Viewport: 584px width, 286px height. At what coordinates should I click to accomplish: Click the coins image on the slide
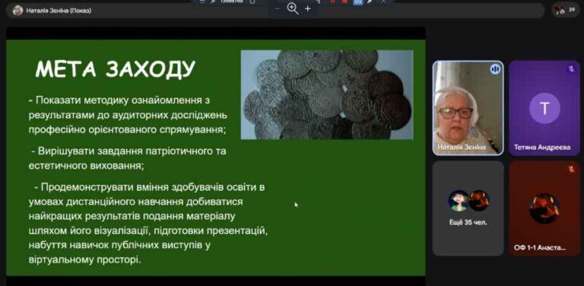click(327, 94)
